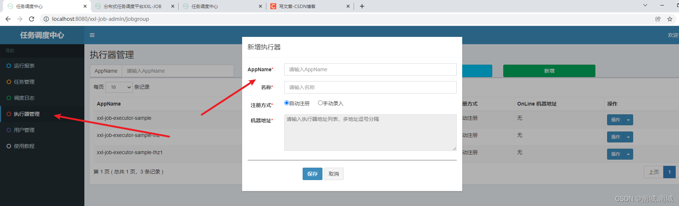Open 操作 for xxl-job-executor-sample row
Screen dimensions: 679x206
click(616, 120)
